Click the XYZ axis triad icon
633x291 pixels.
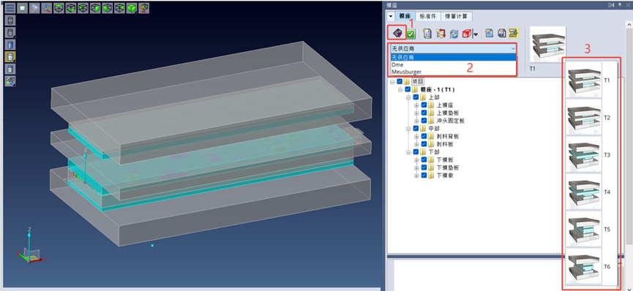coord(46,8)
